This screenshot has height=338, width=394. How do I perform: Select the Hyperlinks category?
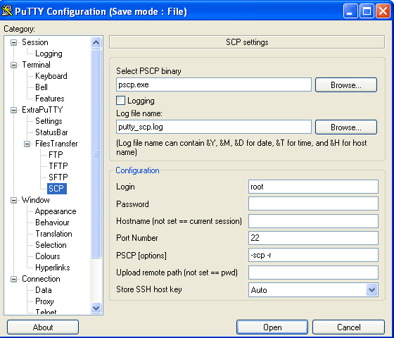(x=53, y=268)
